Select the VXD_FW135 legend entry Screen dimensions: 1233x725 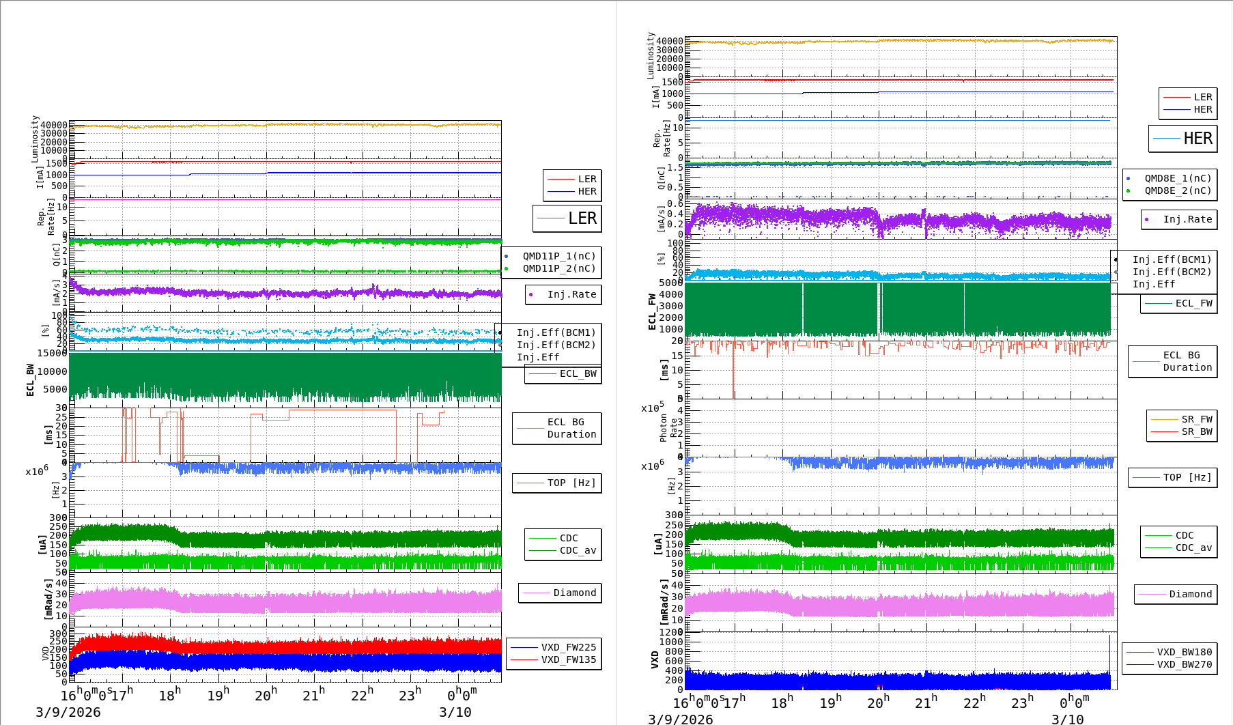(x=568, y=659)
